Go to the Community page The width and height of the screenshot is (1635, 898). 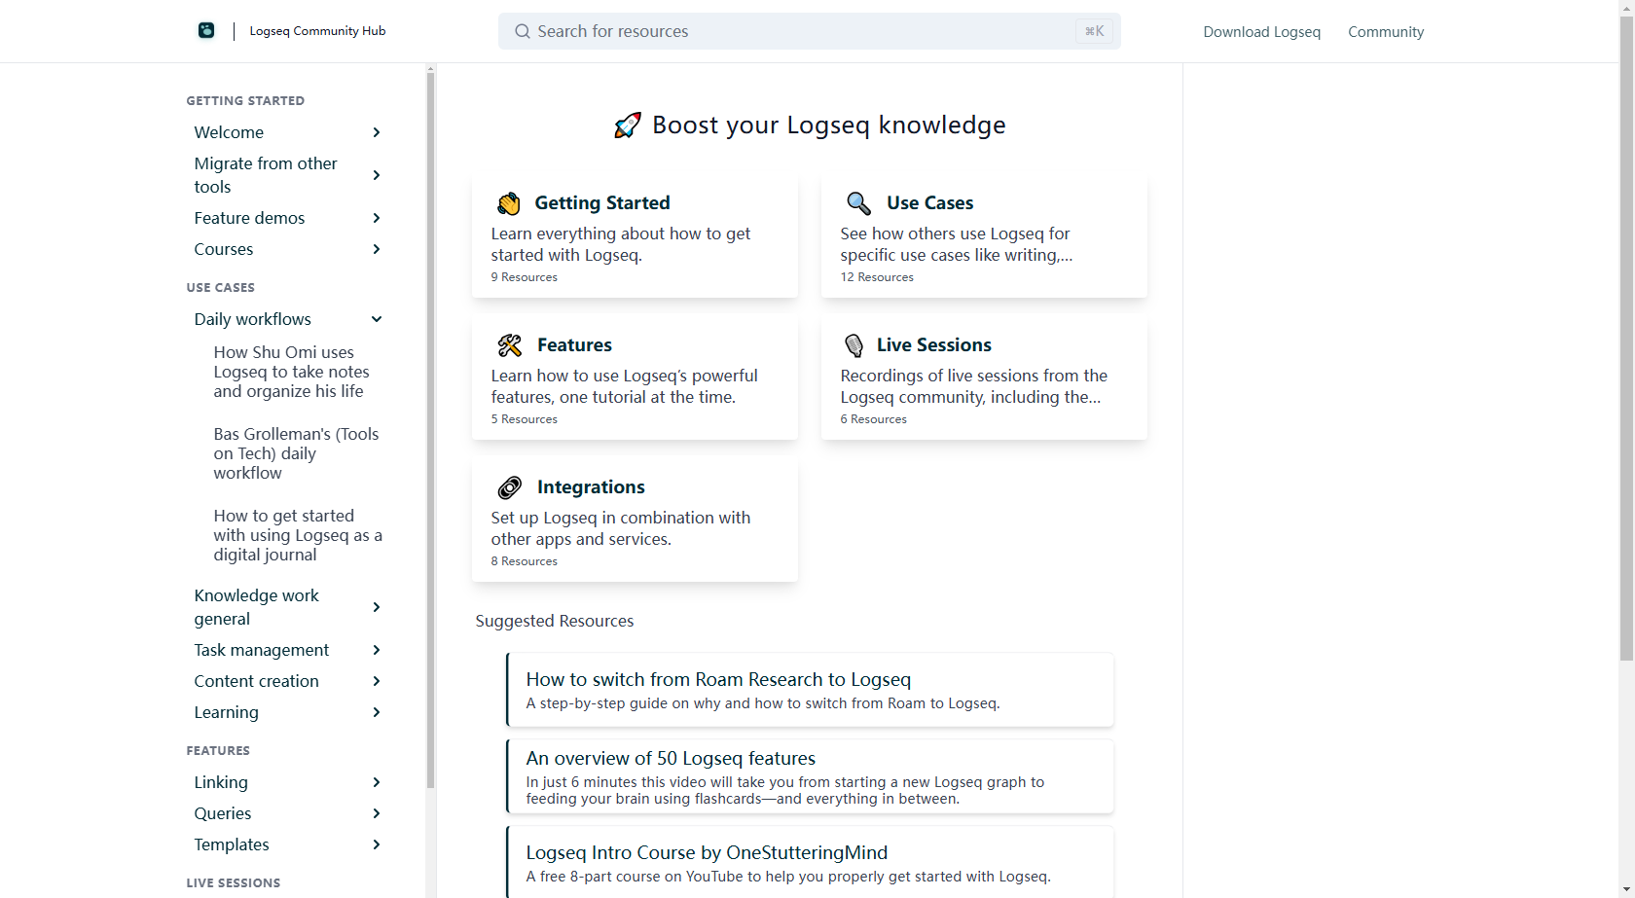[x=1385, y=32]
